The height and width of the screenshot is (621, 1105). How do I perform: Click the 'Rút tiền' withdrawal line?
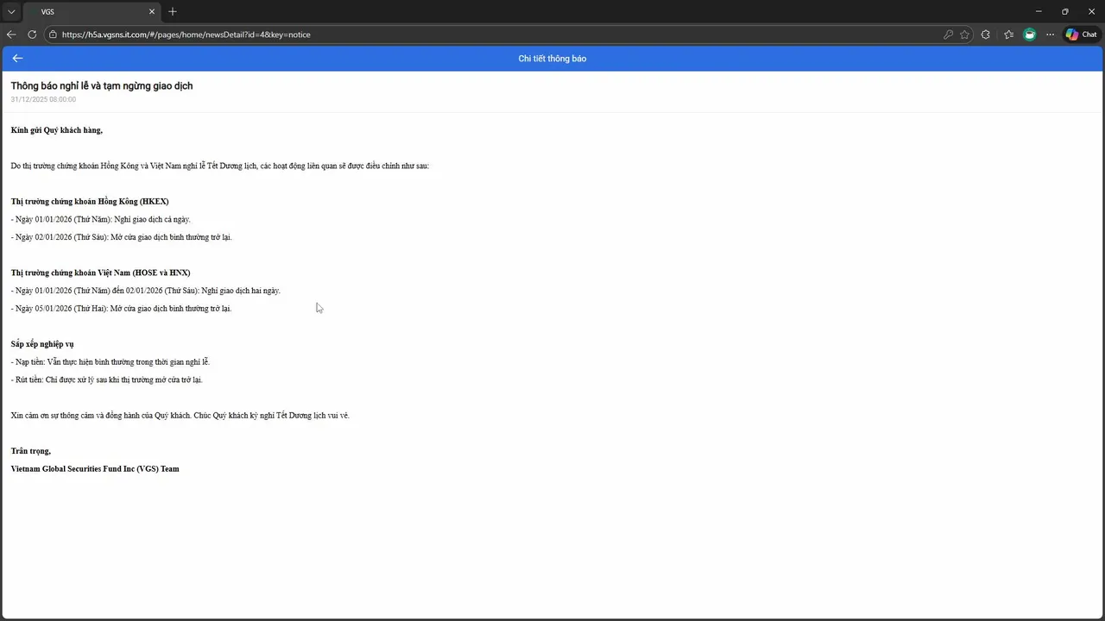[107, 379]
